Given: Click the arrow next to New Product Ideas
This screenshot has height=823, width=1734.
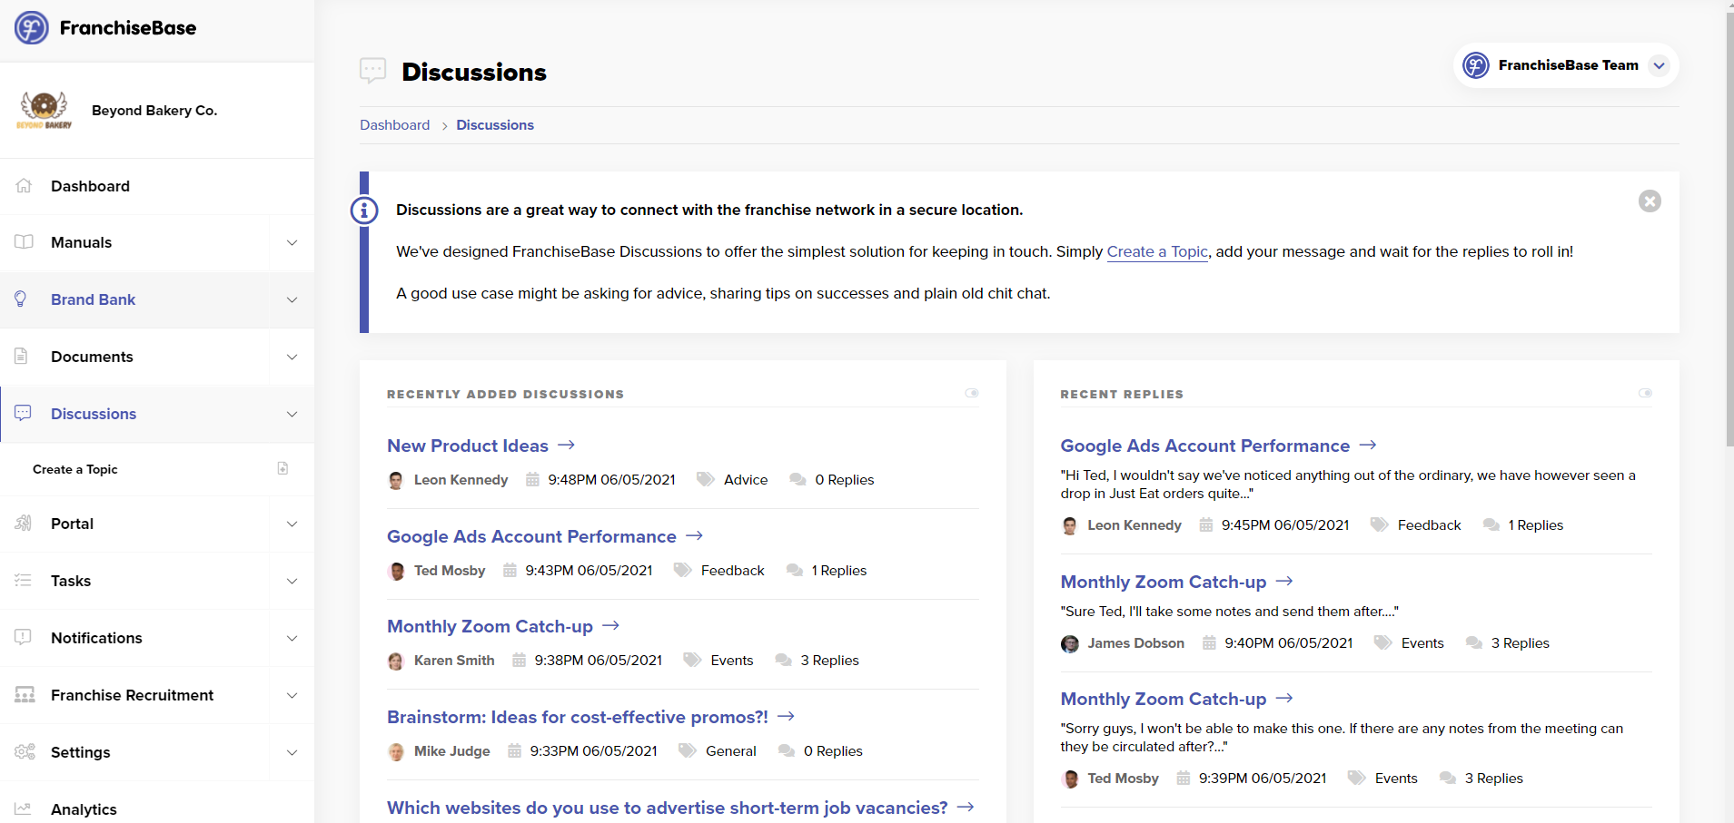Looking at the screenshot, I should coord(566,446).
